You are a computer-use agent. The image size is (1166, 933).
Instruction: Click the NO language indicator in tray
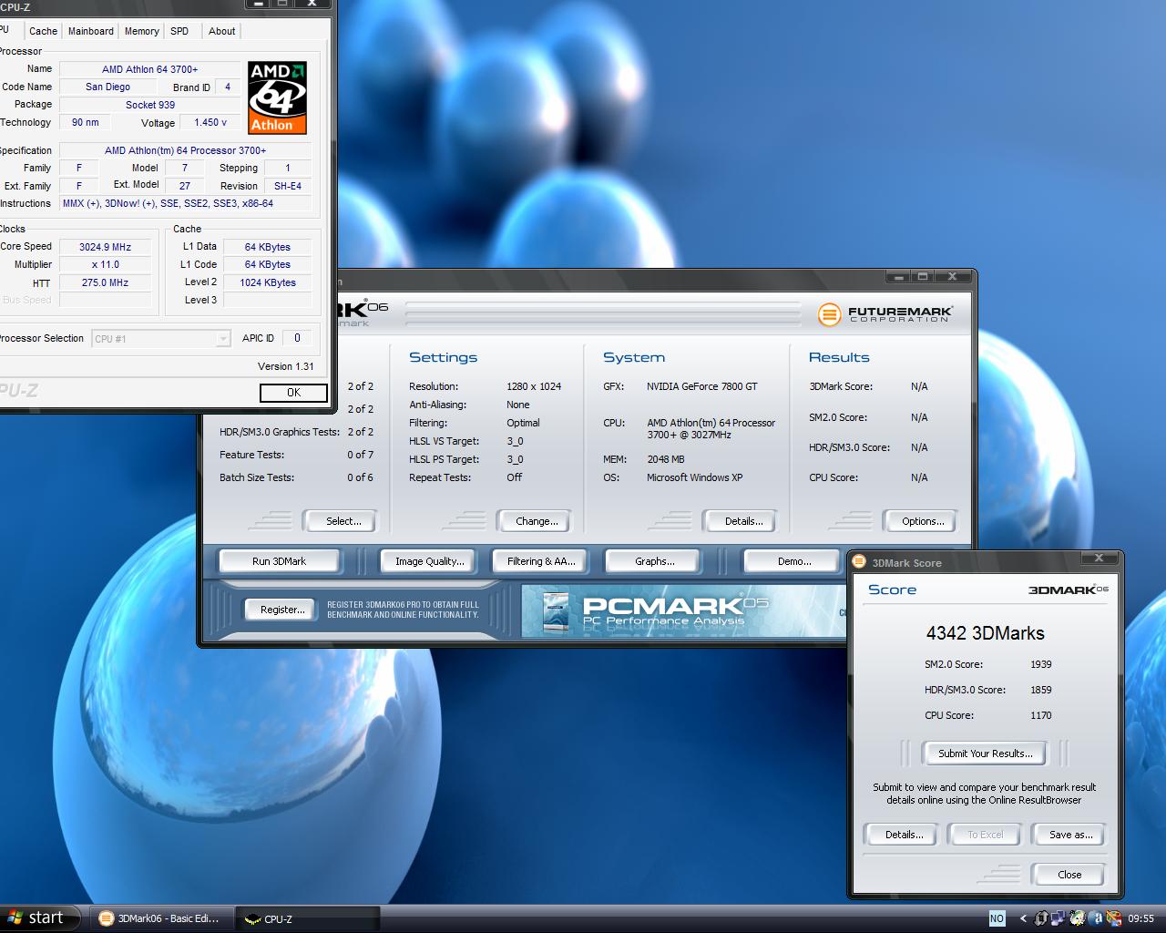(997, 918)
